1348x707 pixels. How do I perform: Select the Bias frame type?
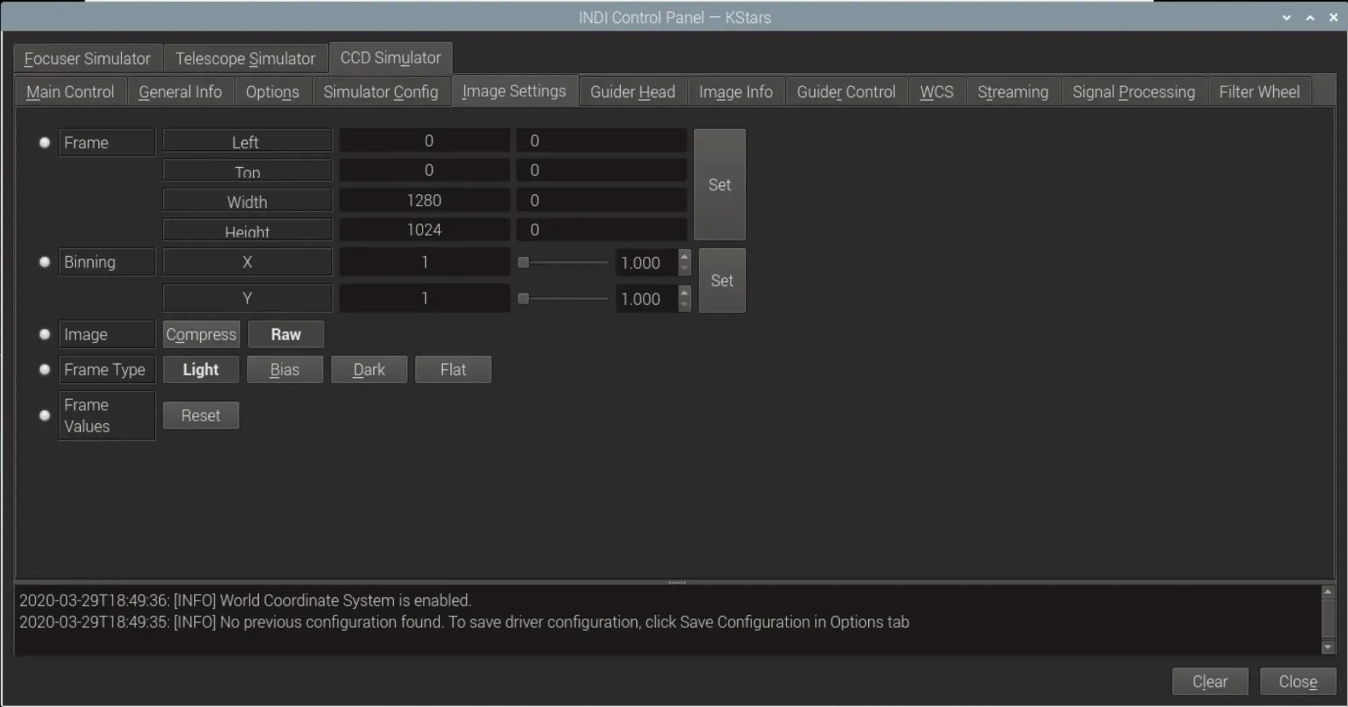tap(284, 369)
